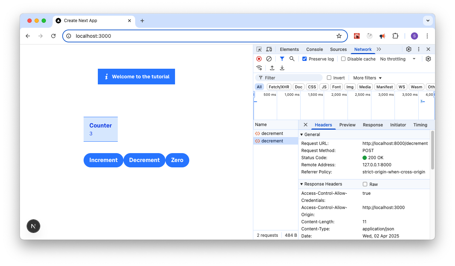Open the No throttling dropdown
Screen dimensions: 455x266
pyautogui.click(x=396, y=59)
